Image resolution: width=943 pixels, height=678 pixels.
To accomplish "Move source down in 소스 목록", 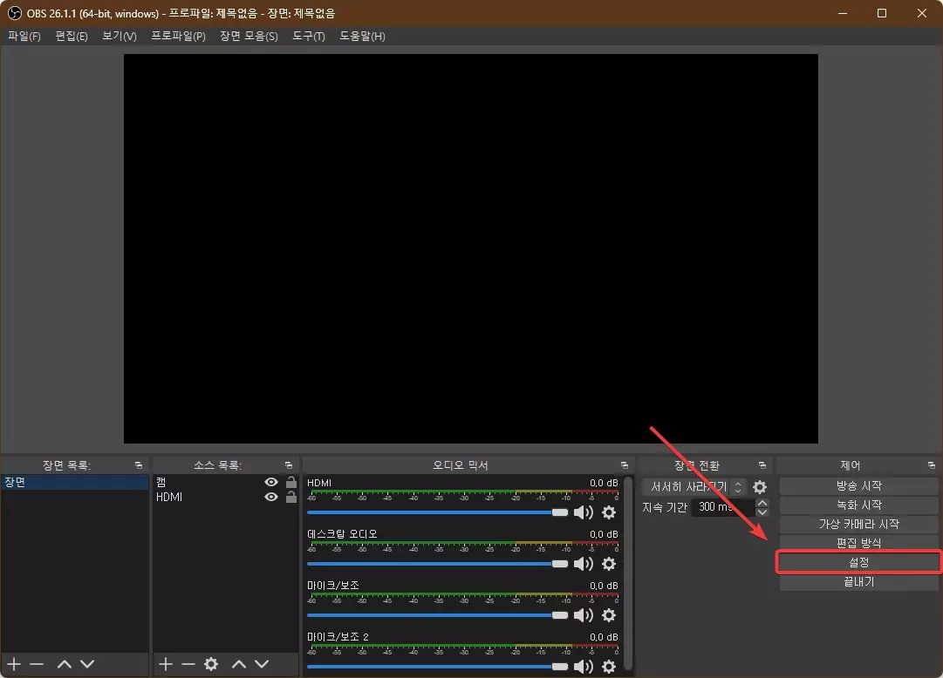I will [x=262, y=664].
